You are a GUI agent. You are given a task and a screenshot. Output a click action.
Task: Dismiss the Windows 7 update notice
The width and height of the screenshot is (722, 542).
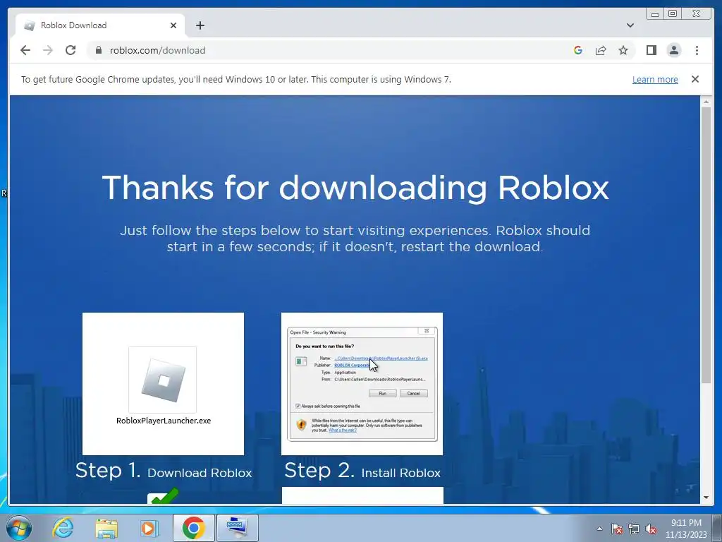click(695, 79)
